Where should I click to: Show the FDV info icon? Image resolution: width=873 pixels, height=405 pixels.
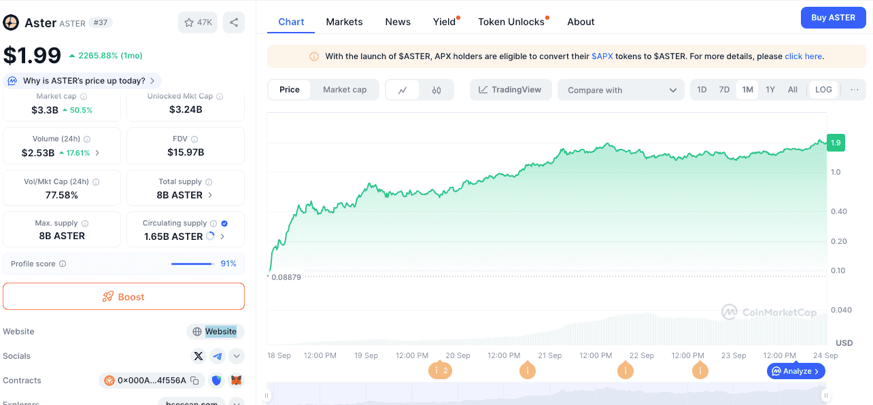click(194, 139)
